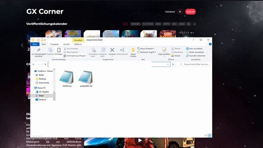This screenshot has height=148, width=263.
Task: Play the video below the Explorer window
Action: tap(140, 140)
